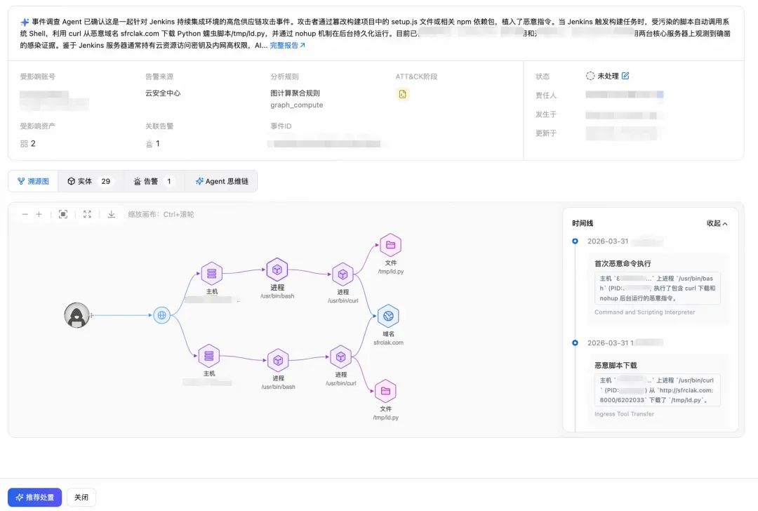Select the blue globe network node

[161, 315]
